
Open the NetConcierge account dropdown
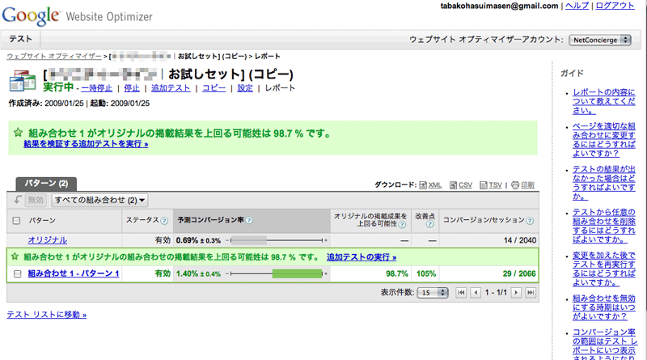coord(600,39)
